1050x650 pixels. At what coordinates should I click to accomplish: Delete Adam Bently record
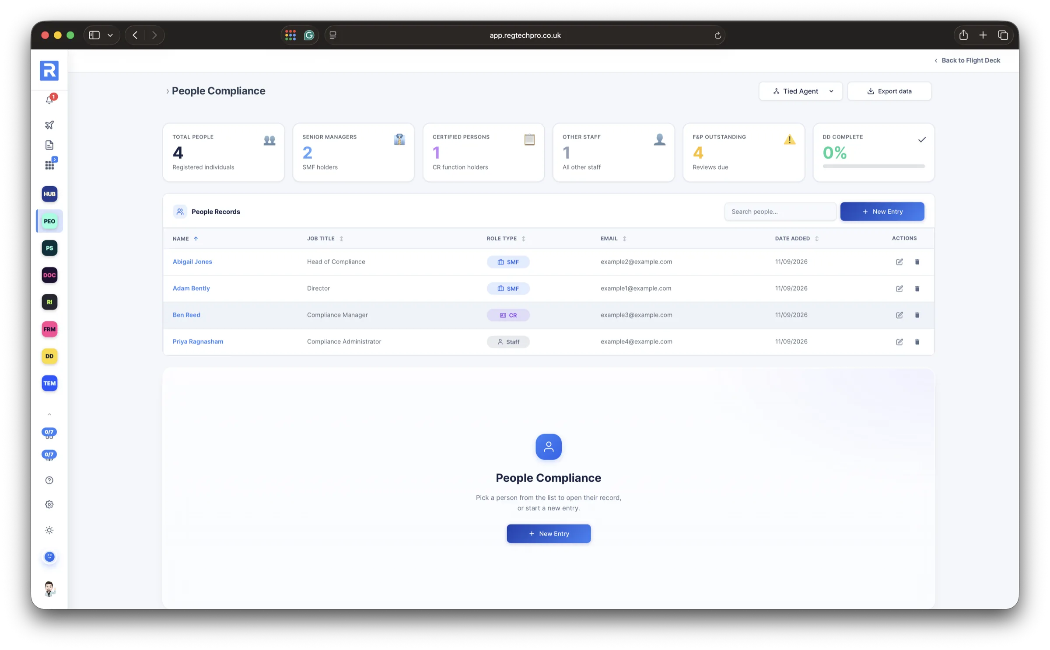point(917,289)
